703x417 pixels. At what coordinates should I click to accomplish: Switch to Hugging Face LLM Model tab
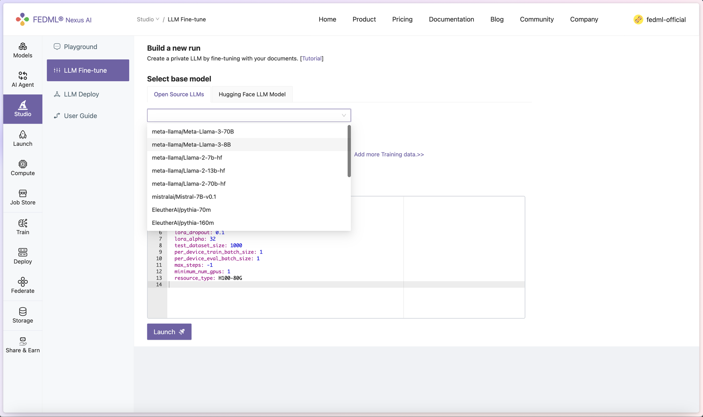(252, 94)
